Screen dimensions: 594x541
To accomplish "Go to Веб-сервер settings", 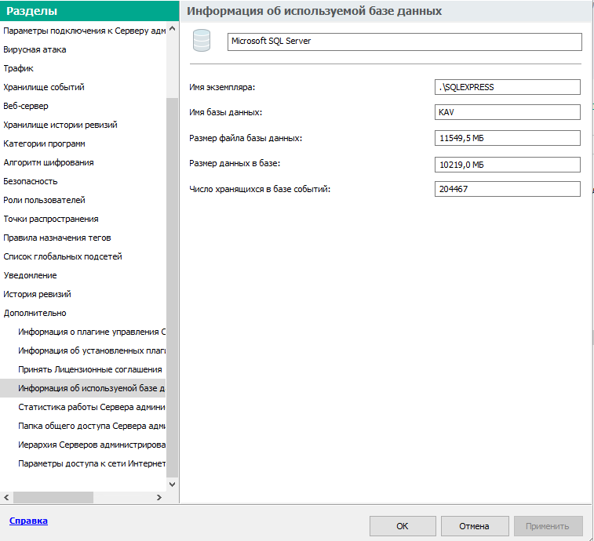I will click(26, 106).
